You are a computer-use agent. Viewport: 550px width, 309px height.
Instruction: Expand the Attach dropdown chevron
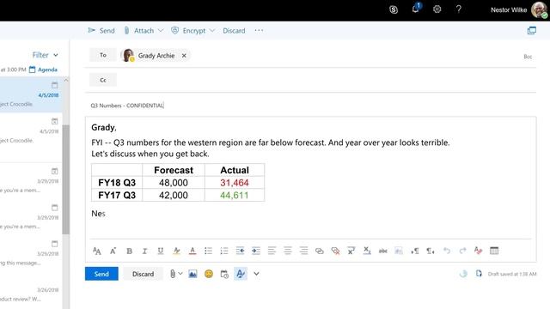(161, 31)
